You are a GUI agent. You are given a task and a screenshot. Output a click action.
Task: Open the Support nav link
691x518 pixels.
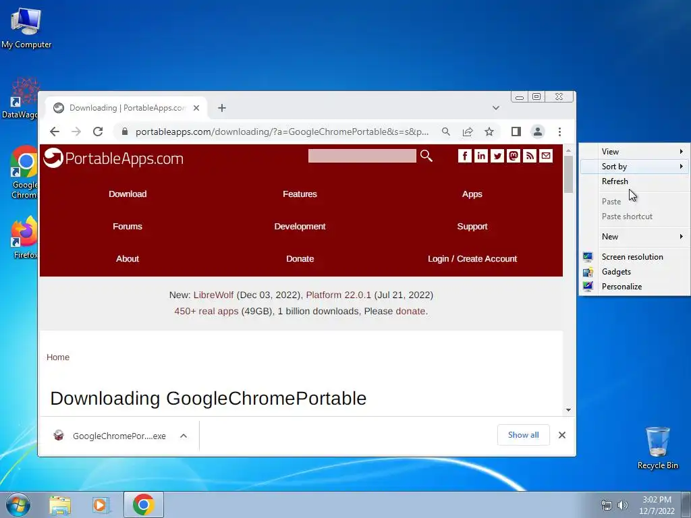click(x=472, y=227)
